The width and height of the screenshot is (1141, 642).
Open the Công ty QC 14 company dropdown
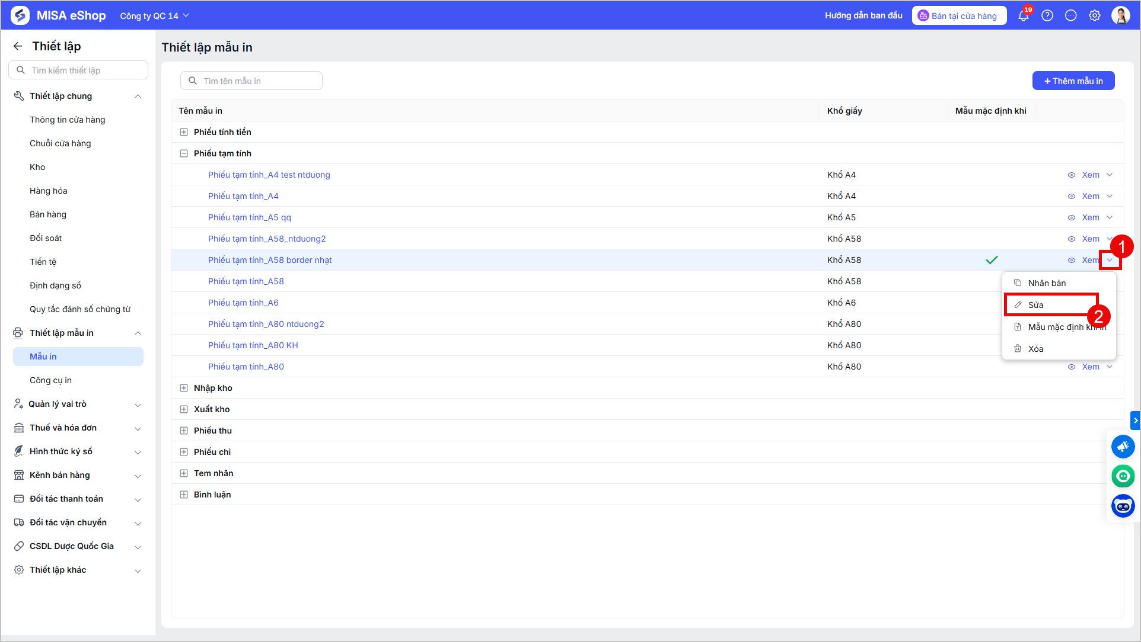point(154,16)
